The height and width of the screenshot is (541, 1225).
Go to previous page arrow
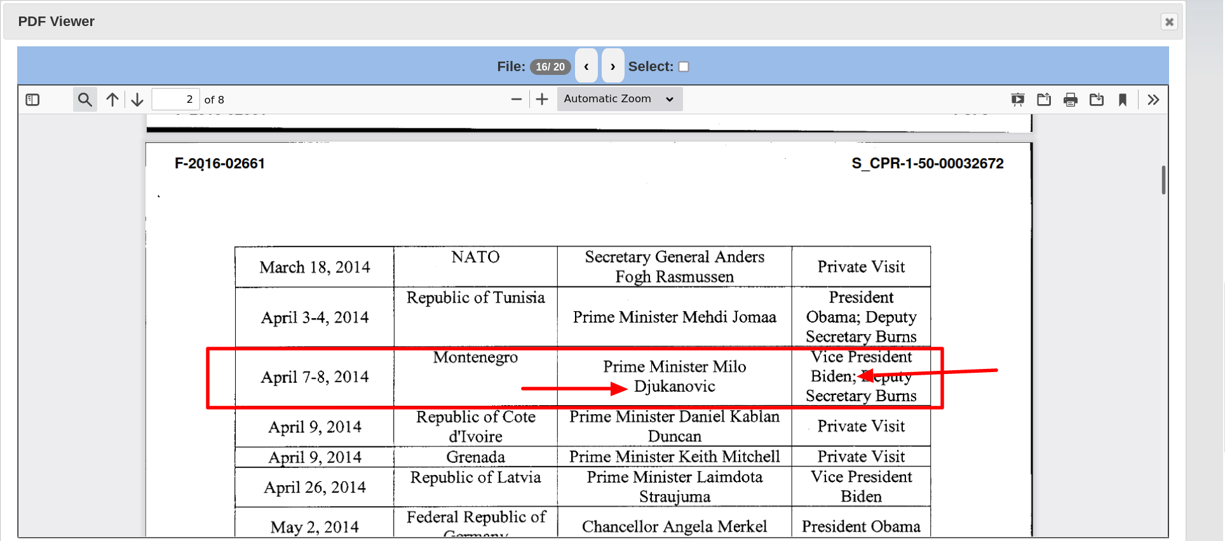(112, 100)
